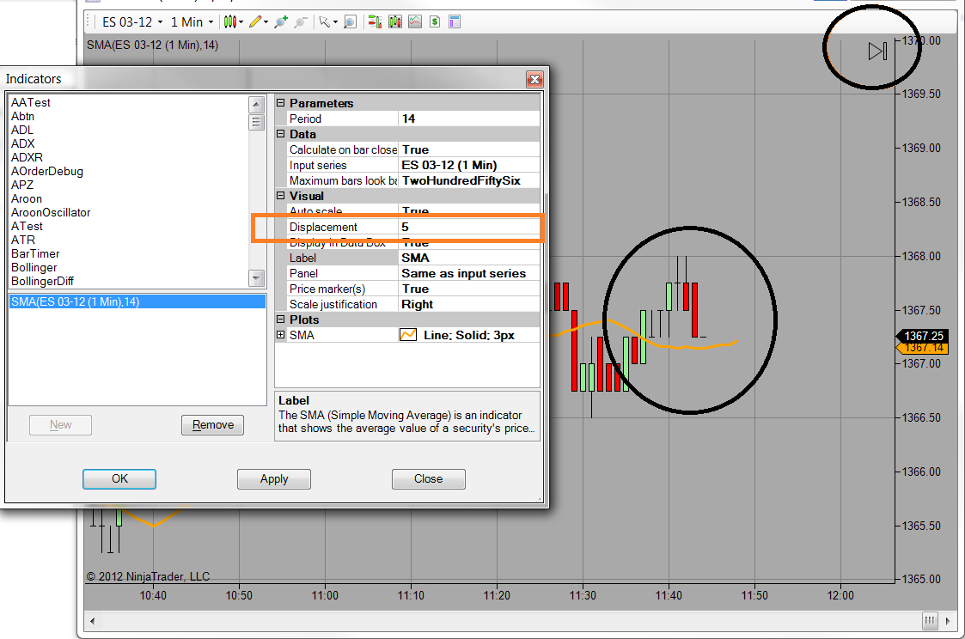Viewport: 965px width, 639px height.
Task: Select the cursor pointer tool icon
Action: point(324,22)
